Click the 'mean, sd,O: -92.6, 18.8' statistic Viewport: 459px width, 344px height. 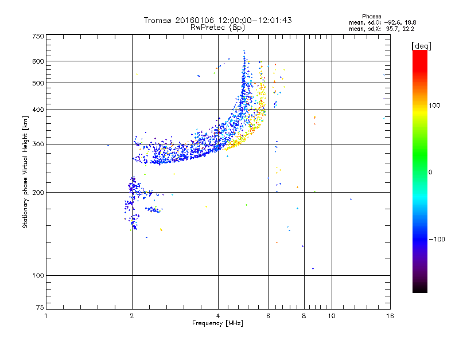point(382,22)
